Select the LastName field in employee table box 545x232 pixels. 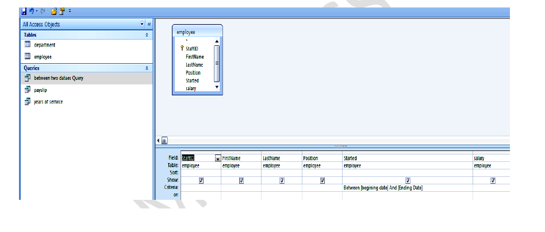(x=194, y=65)
